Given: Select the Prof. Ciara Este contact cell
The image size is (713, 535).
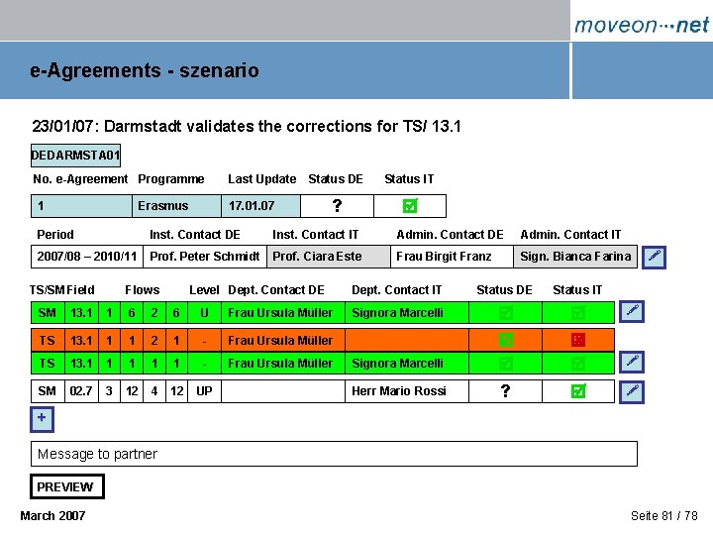Looking at the screenshot, I should (329, 257).
